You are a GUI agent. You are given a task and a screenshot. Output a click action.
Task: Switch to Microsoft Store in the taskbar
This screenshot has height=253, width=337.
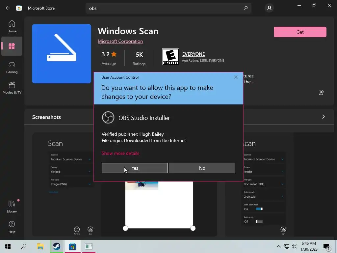(72, 246)
